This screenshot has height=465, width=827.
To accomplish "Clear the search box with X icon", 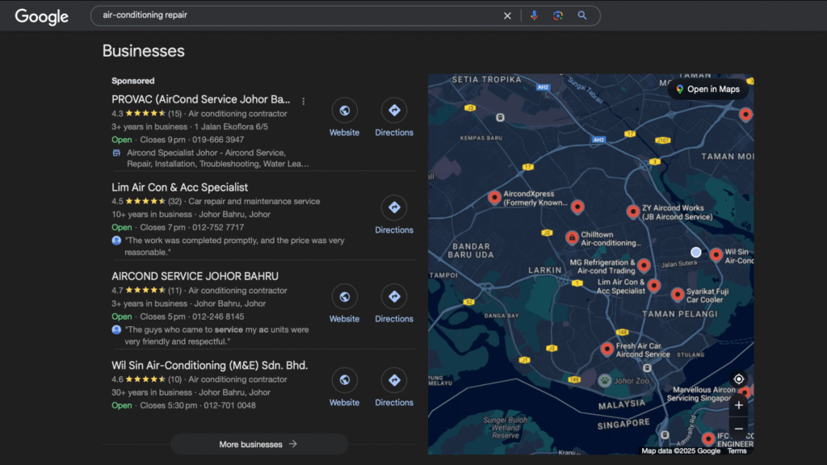I will pyautogui.click(x=507, y=16).
